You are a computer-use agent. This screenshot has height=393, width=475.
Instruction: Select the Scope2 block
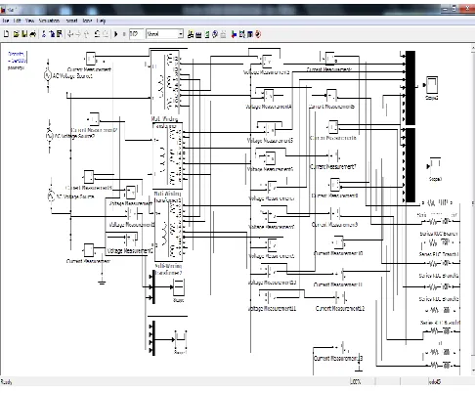(x=432, y=85)
